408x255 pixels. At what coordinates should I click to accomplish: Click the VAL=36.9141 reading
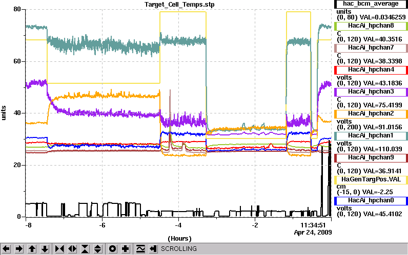pos(382,171)
